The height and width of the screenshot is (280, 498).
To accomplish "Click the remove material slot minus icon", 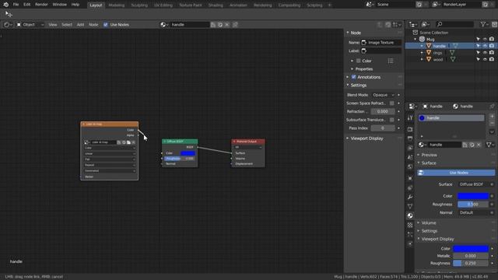I will 492,123.
